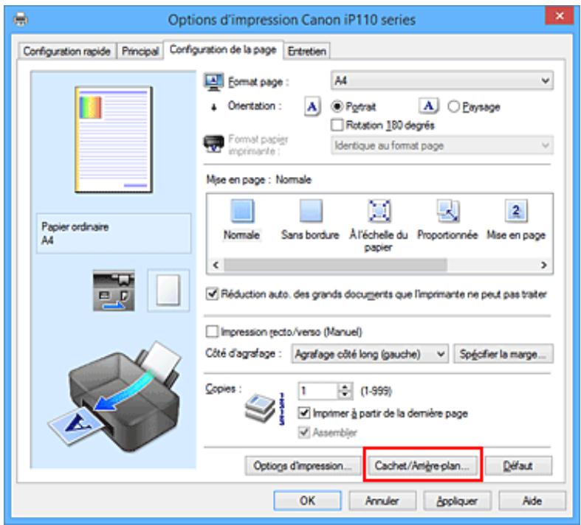The width and height of the screenshot is (581, 525).
Task: Open the Aide button
Action: click(532, 501)
